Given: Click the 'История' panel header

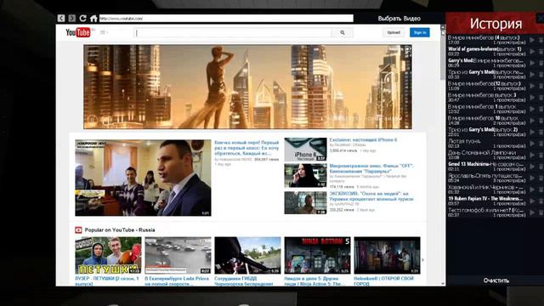Looking at the screenshot, I should [x=496, y=23].
